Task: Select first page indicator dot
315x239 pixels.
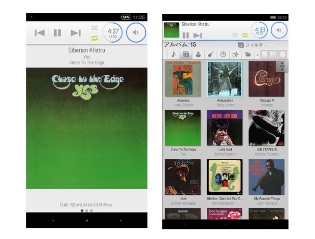Action: coord(82,210)
